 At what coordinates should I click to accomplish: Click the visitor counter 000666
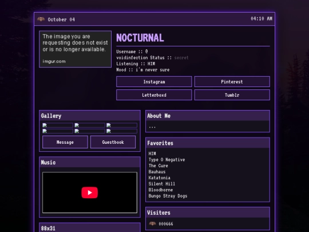click(x=166, y=224)
